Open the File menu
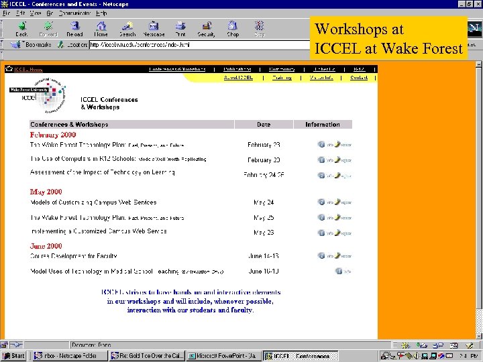 (7, 13)
